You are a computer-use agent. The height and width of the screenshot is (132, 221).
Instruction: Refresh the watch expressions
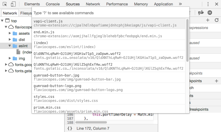click(x=217, y=20)
